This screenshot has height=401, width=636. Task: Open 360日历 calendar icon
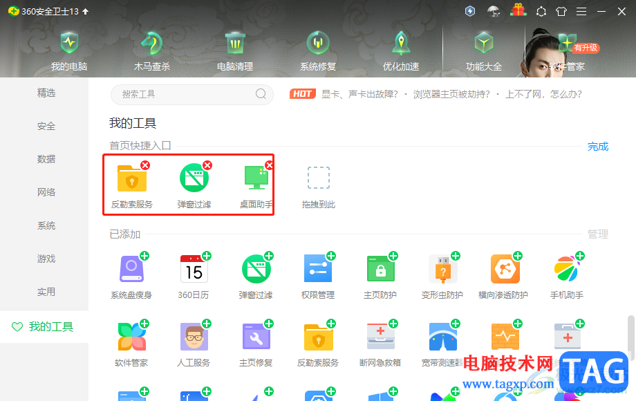click(x=194, y=269)
